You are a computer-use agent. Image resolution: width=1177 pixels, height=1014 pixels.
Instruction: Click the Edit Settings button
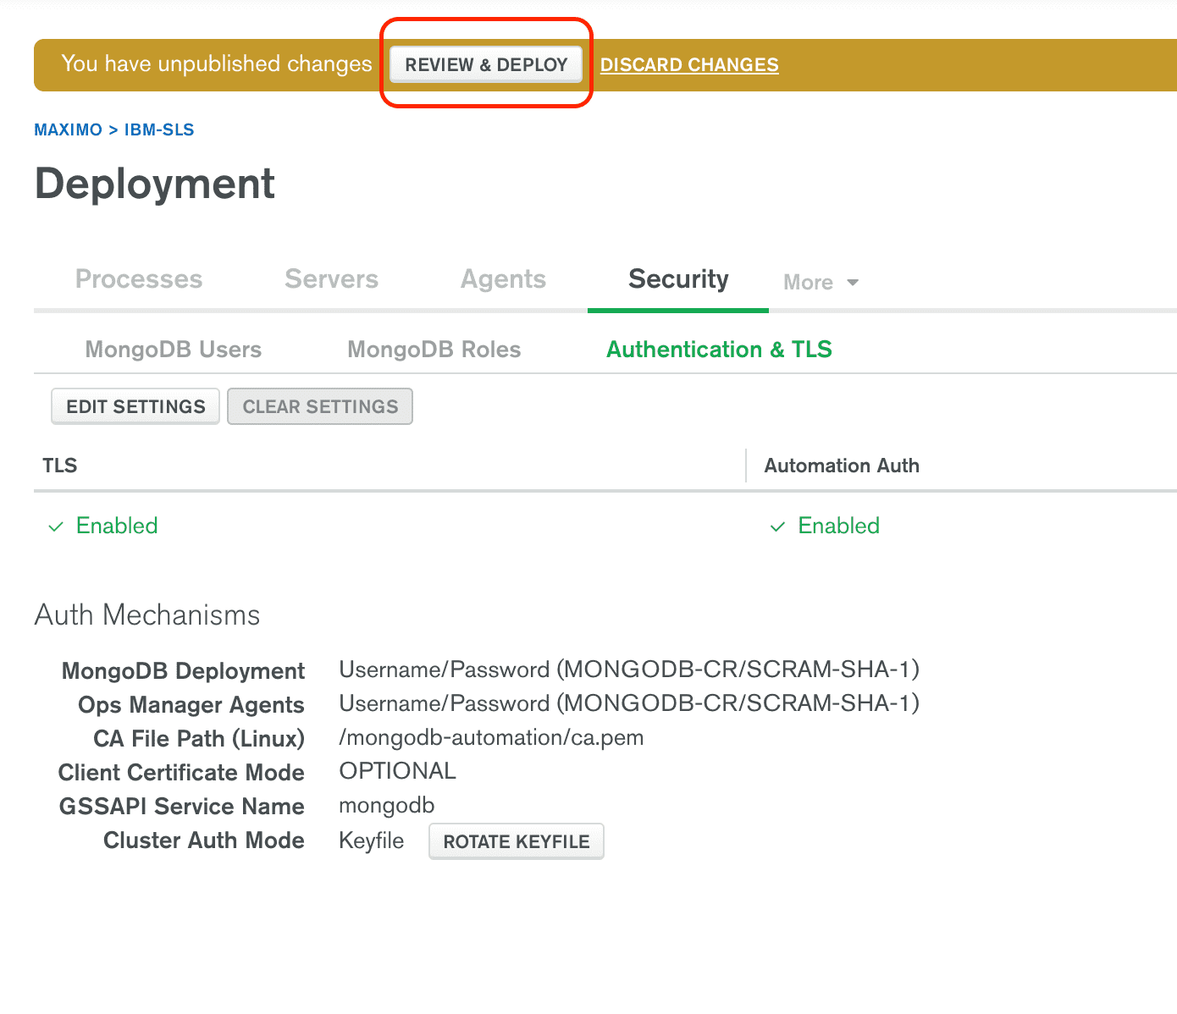135,406
